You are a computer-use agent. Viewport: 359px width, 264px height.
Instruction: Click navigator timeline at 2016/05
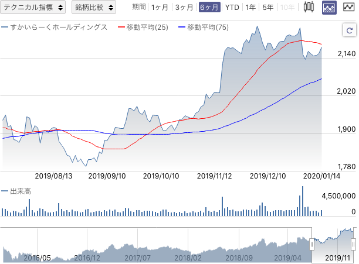(x=38, y=258)
